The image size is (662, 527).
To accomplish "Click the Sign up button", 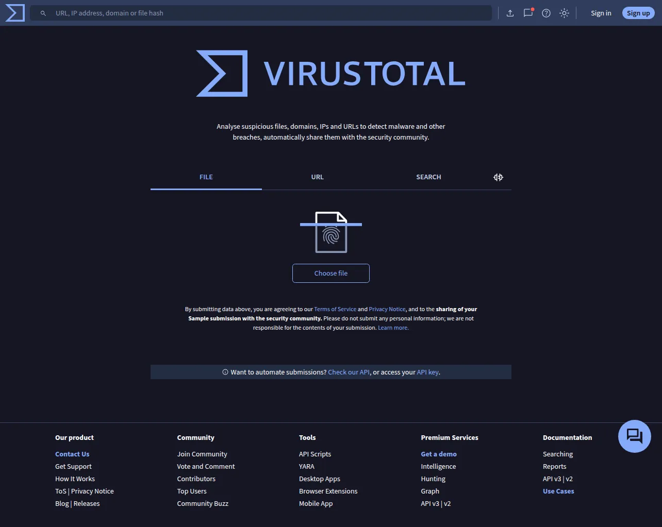I will [x=638, y=13].
